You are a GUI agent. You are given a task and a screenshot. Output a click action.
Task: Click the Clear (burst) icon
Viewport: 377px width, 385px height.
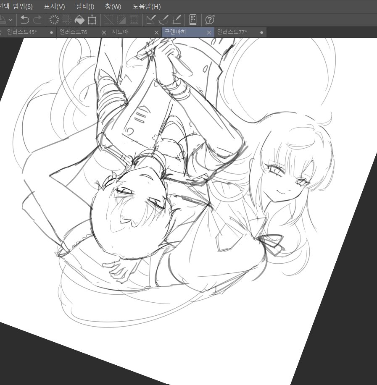(54, 20)
